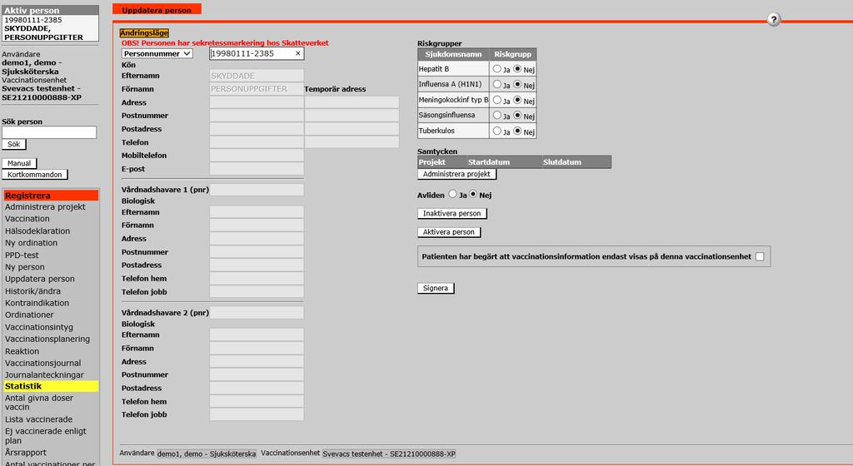Open Ny ordination menu item
The image size is (853, 466).
tap(31, 243)
